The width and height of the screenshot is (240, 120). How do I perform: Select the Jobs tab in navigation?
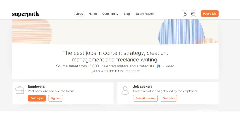(80, 14)
